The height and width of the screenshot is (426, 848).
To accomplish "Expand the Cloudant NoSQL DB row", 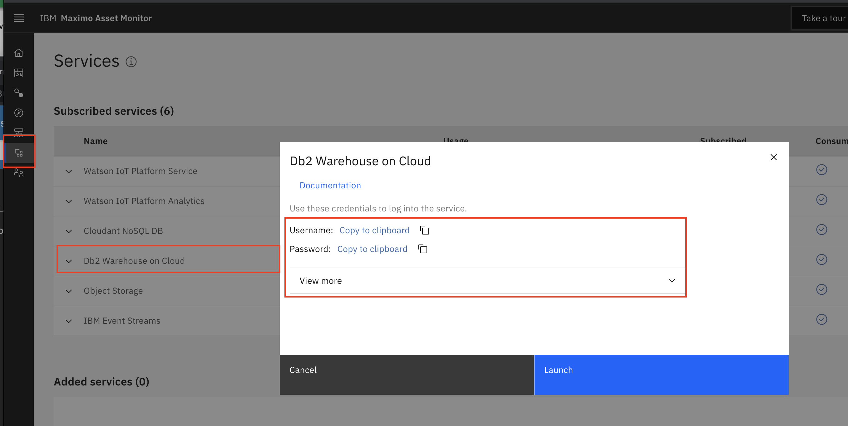I will point(68,231).
